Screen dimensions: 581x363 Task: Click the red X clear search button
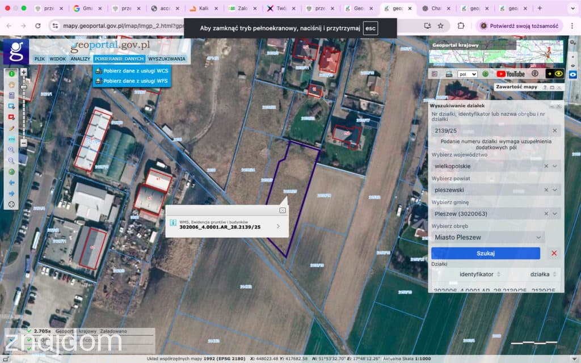click(x=554, y=254)
